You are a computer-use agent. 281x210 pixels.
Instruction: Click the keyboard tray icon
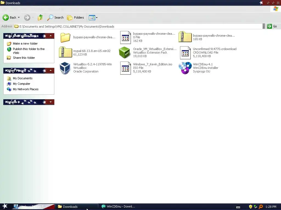pos(238,207)
